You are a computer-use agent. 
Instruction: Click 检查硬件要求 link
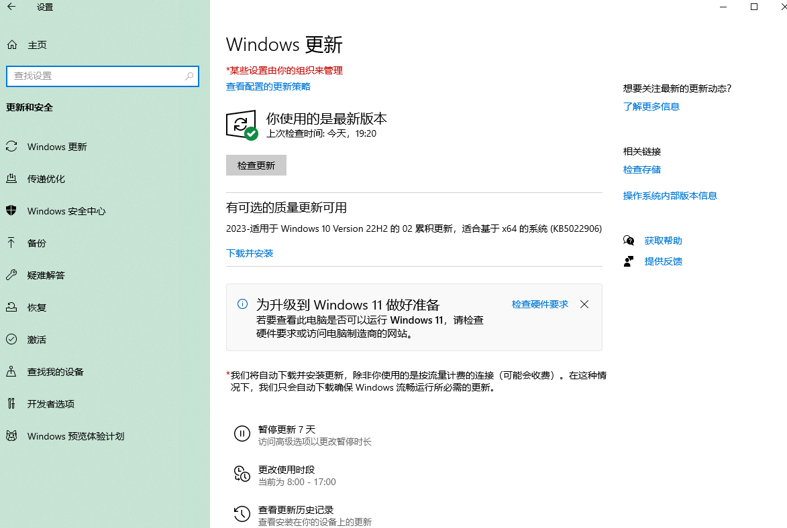[539, 304]
